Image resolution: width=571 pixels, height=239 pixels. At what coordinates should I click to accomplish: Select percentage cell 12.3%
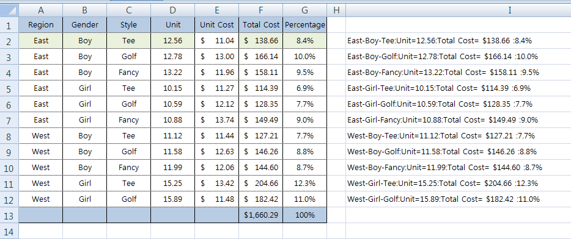[305, 184]
